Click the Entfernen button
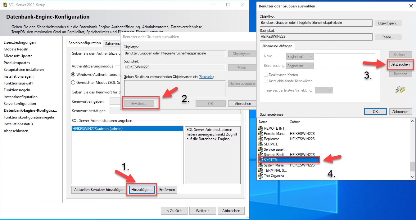 pyautogui.click(x=167, y=190)
